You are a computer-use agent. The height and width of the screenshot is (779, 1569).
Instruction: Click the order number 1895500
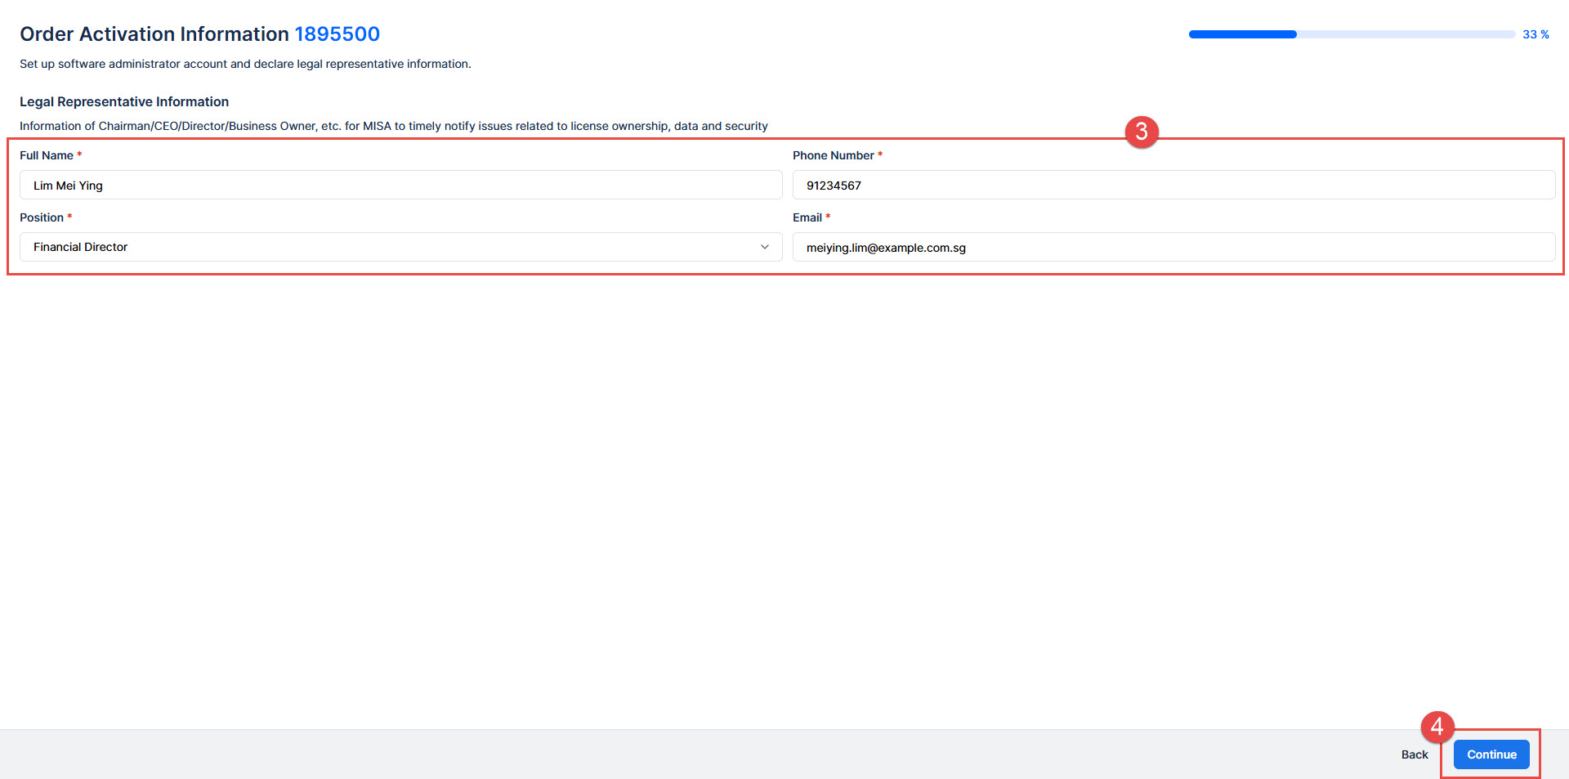337,34
